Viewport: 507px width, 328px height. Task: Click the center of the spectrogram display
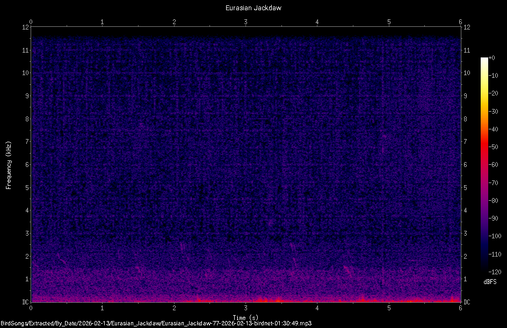click(245, 164)
